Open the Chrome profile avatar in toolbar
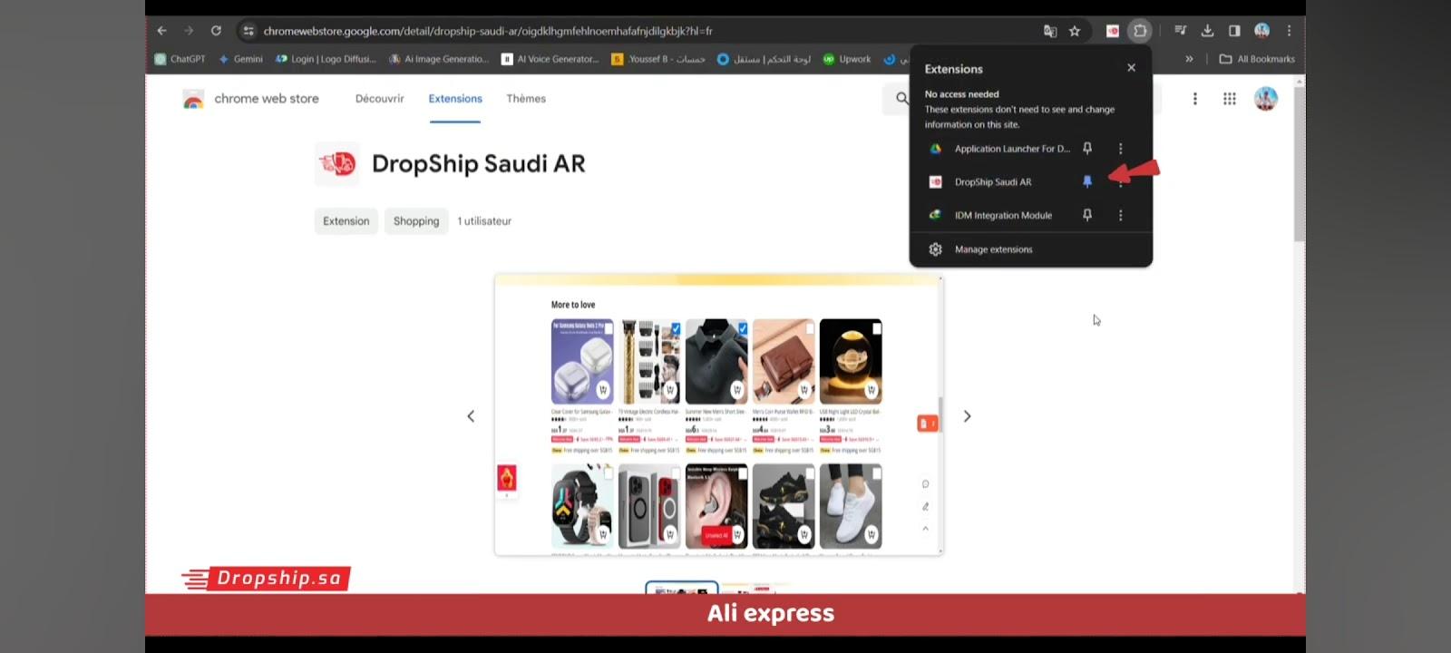The image size is (1451, 653). click(x=1261, y=31)
